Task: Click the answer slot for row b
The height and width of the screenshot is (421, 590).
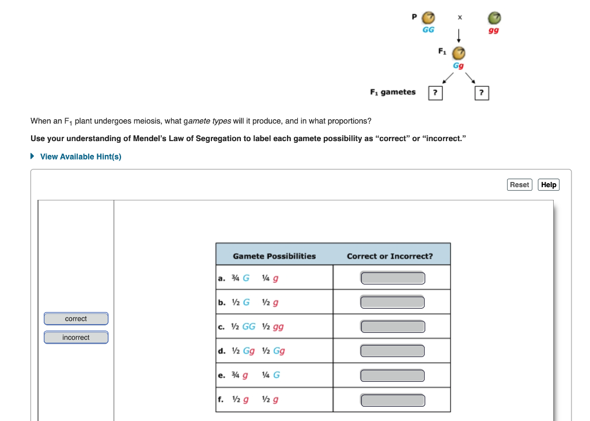Action: pyautogui.click(x=392, y=301)
